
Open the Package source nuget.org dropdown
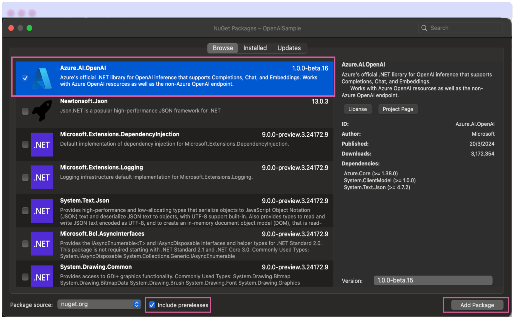pos(99,304)
